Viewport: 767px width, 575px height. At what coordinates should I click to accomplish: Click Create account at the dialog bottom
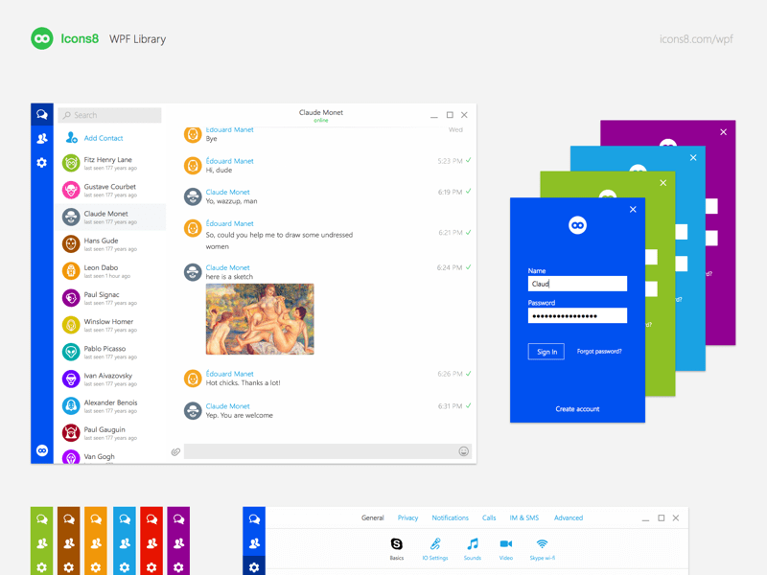577,409
